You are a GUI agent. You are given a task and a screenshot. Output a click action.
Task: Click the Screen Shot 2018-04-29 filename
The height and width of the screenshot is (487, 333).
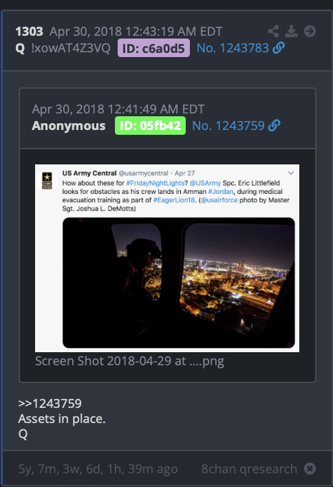pos(129,361)
